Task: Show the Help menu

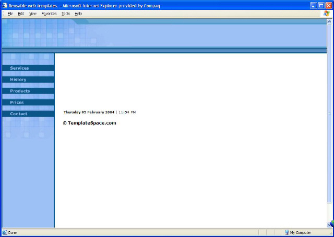Action: click(78, 14)
